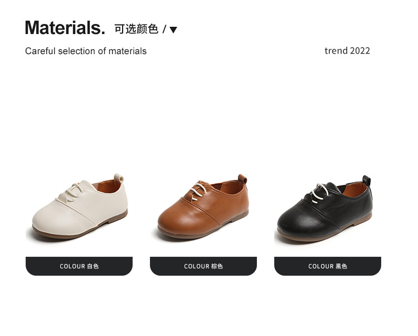Click the brown shoe's heel pull tab
This screenshot has width=418, height=336.
coord(242,179)
